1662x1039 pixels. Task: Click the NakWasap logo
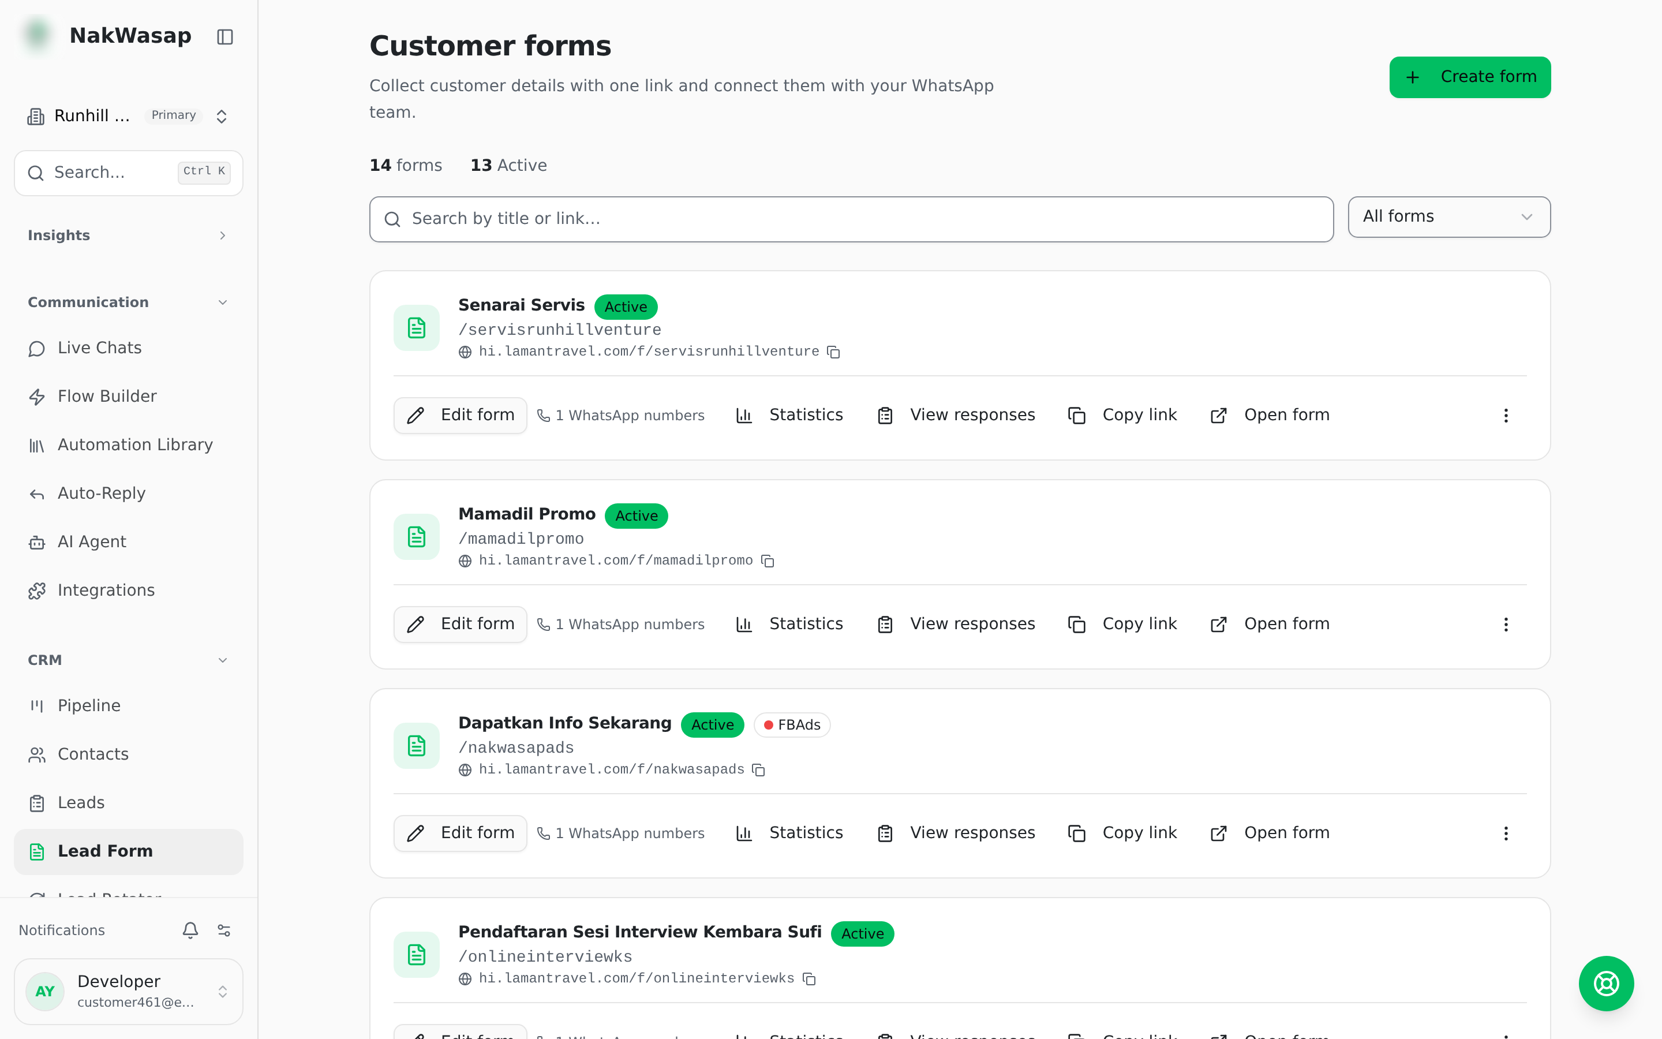click(x=39, y=35)
